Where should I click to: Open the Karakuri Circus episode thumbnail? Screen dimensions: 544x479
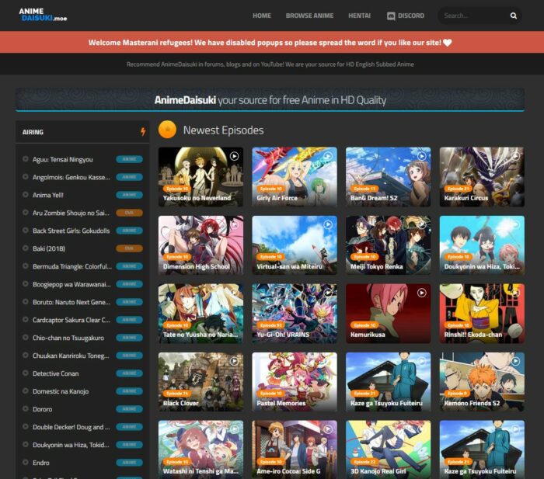[x=482, y=177]
